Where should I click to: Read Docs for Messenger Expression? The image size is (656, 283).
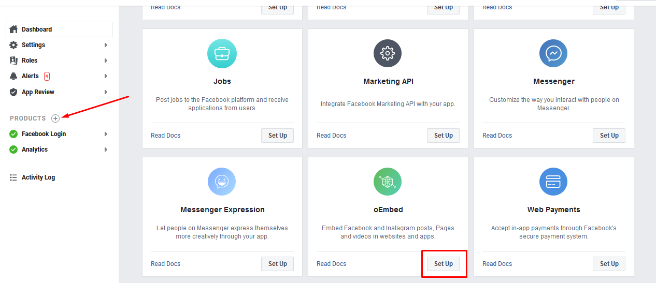point(166,264)
